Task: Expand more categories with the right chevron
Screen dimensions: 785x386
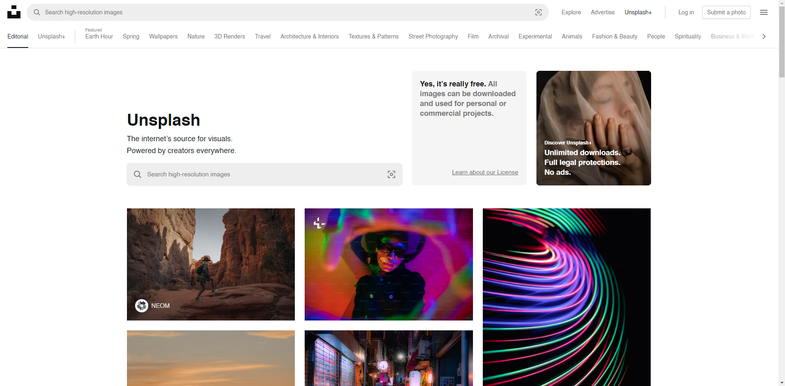Action: [x=763, y=36]
